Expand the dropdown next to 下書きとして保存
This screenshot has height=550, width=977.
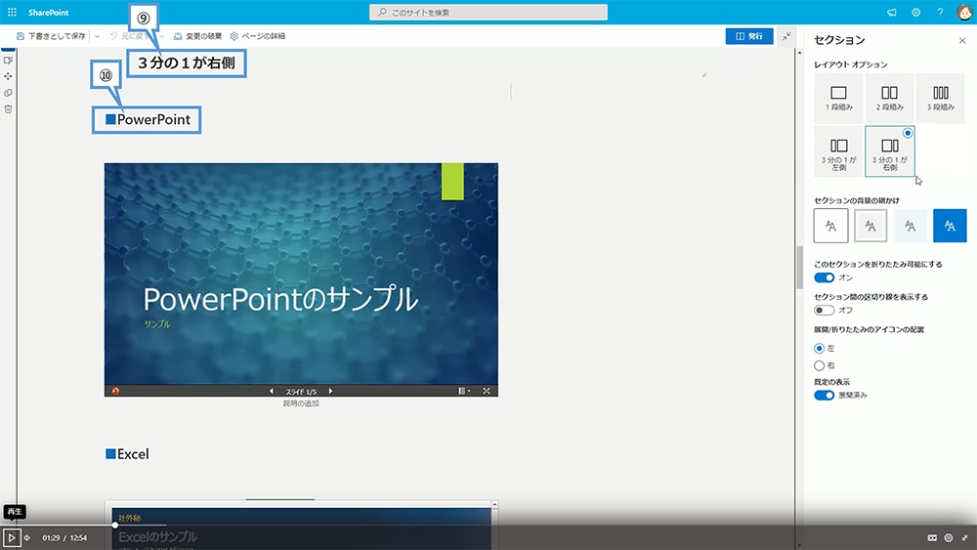tap(97, 36)
